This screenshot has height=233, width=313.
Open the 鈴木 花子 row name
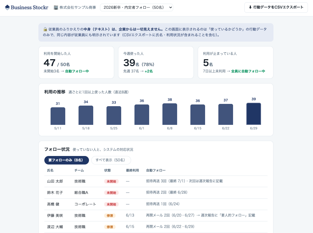(55, 193)
